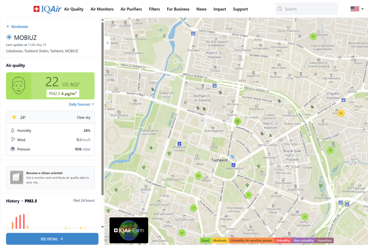The image size is (368, 245).
Task: Click the IQAir logo in header
Action: (x=47, y=9)
